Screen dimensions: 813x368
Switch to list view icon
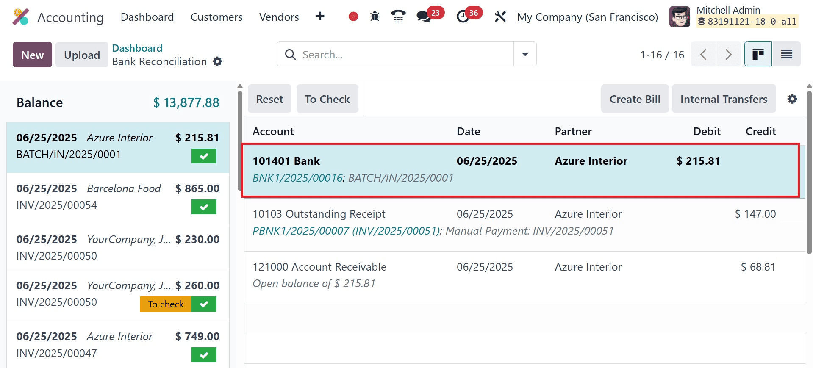[x=786, y=54]
